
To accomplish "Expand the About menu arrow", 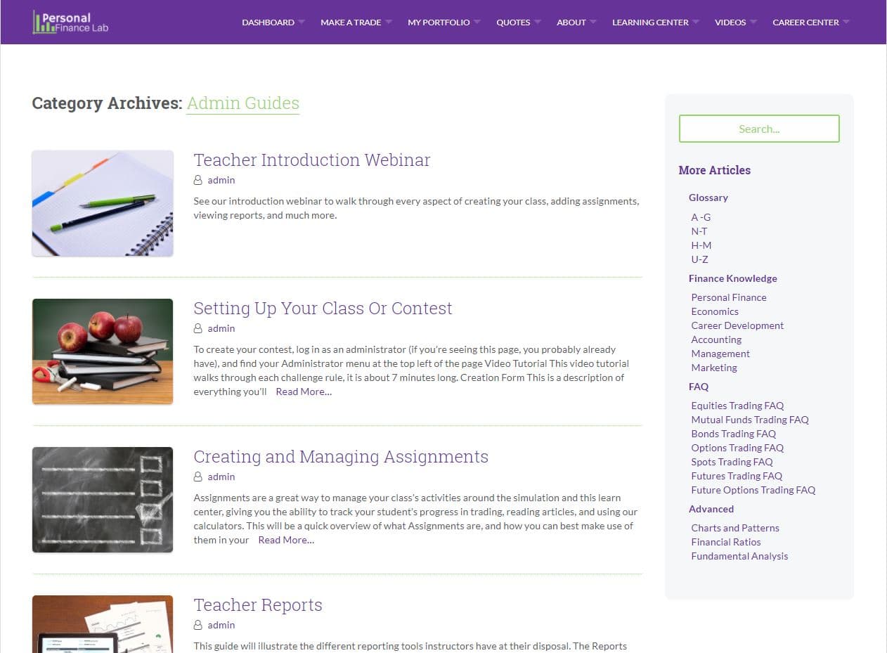I will pos(593,22).
